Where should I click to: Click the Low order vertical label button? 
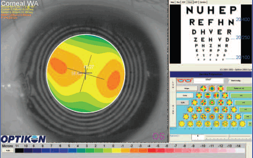coord(173,84)
